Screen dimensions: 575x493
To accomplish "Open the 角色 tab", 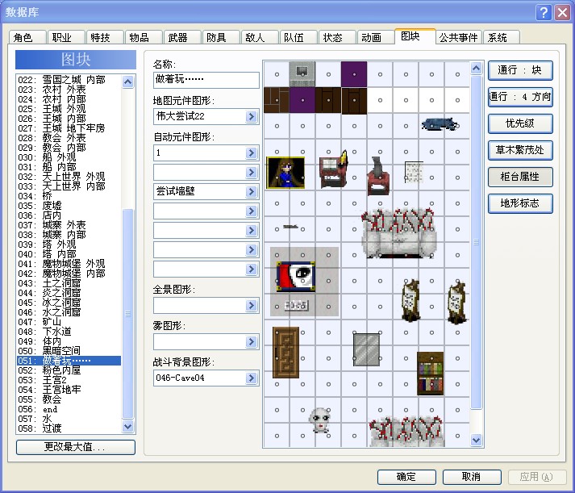I will [27, 37].
